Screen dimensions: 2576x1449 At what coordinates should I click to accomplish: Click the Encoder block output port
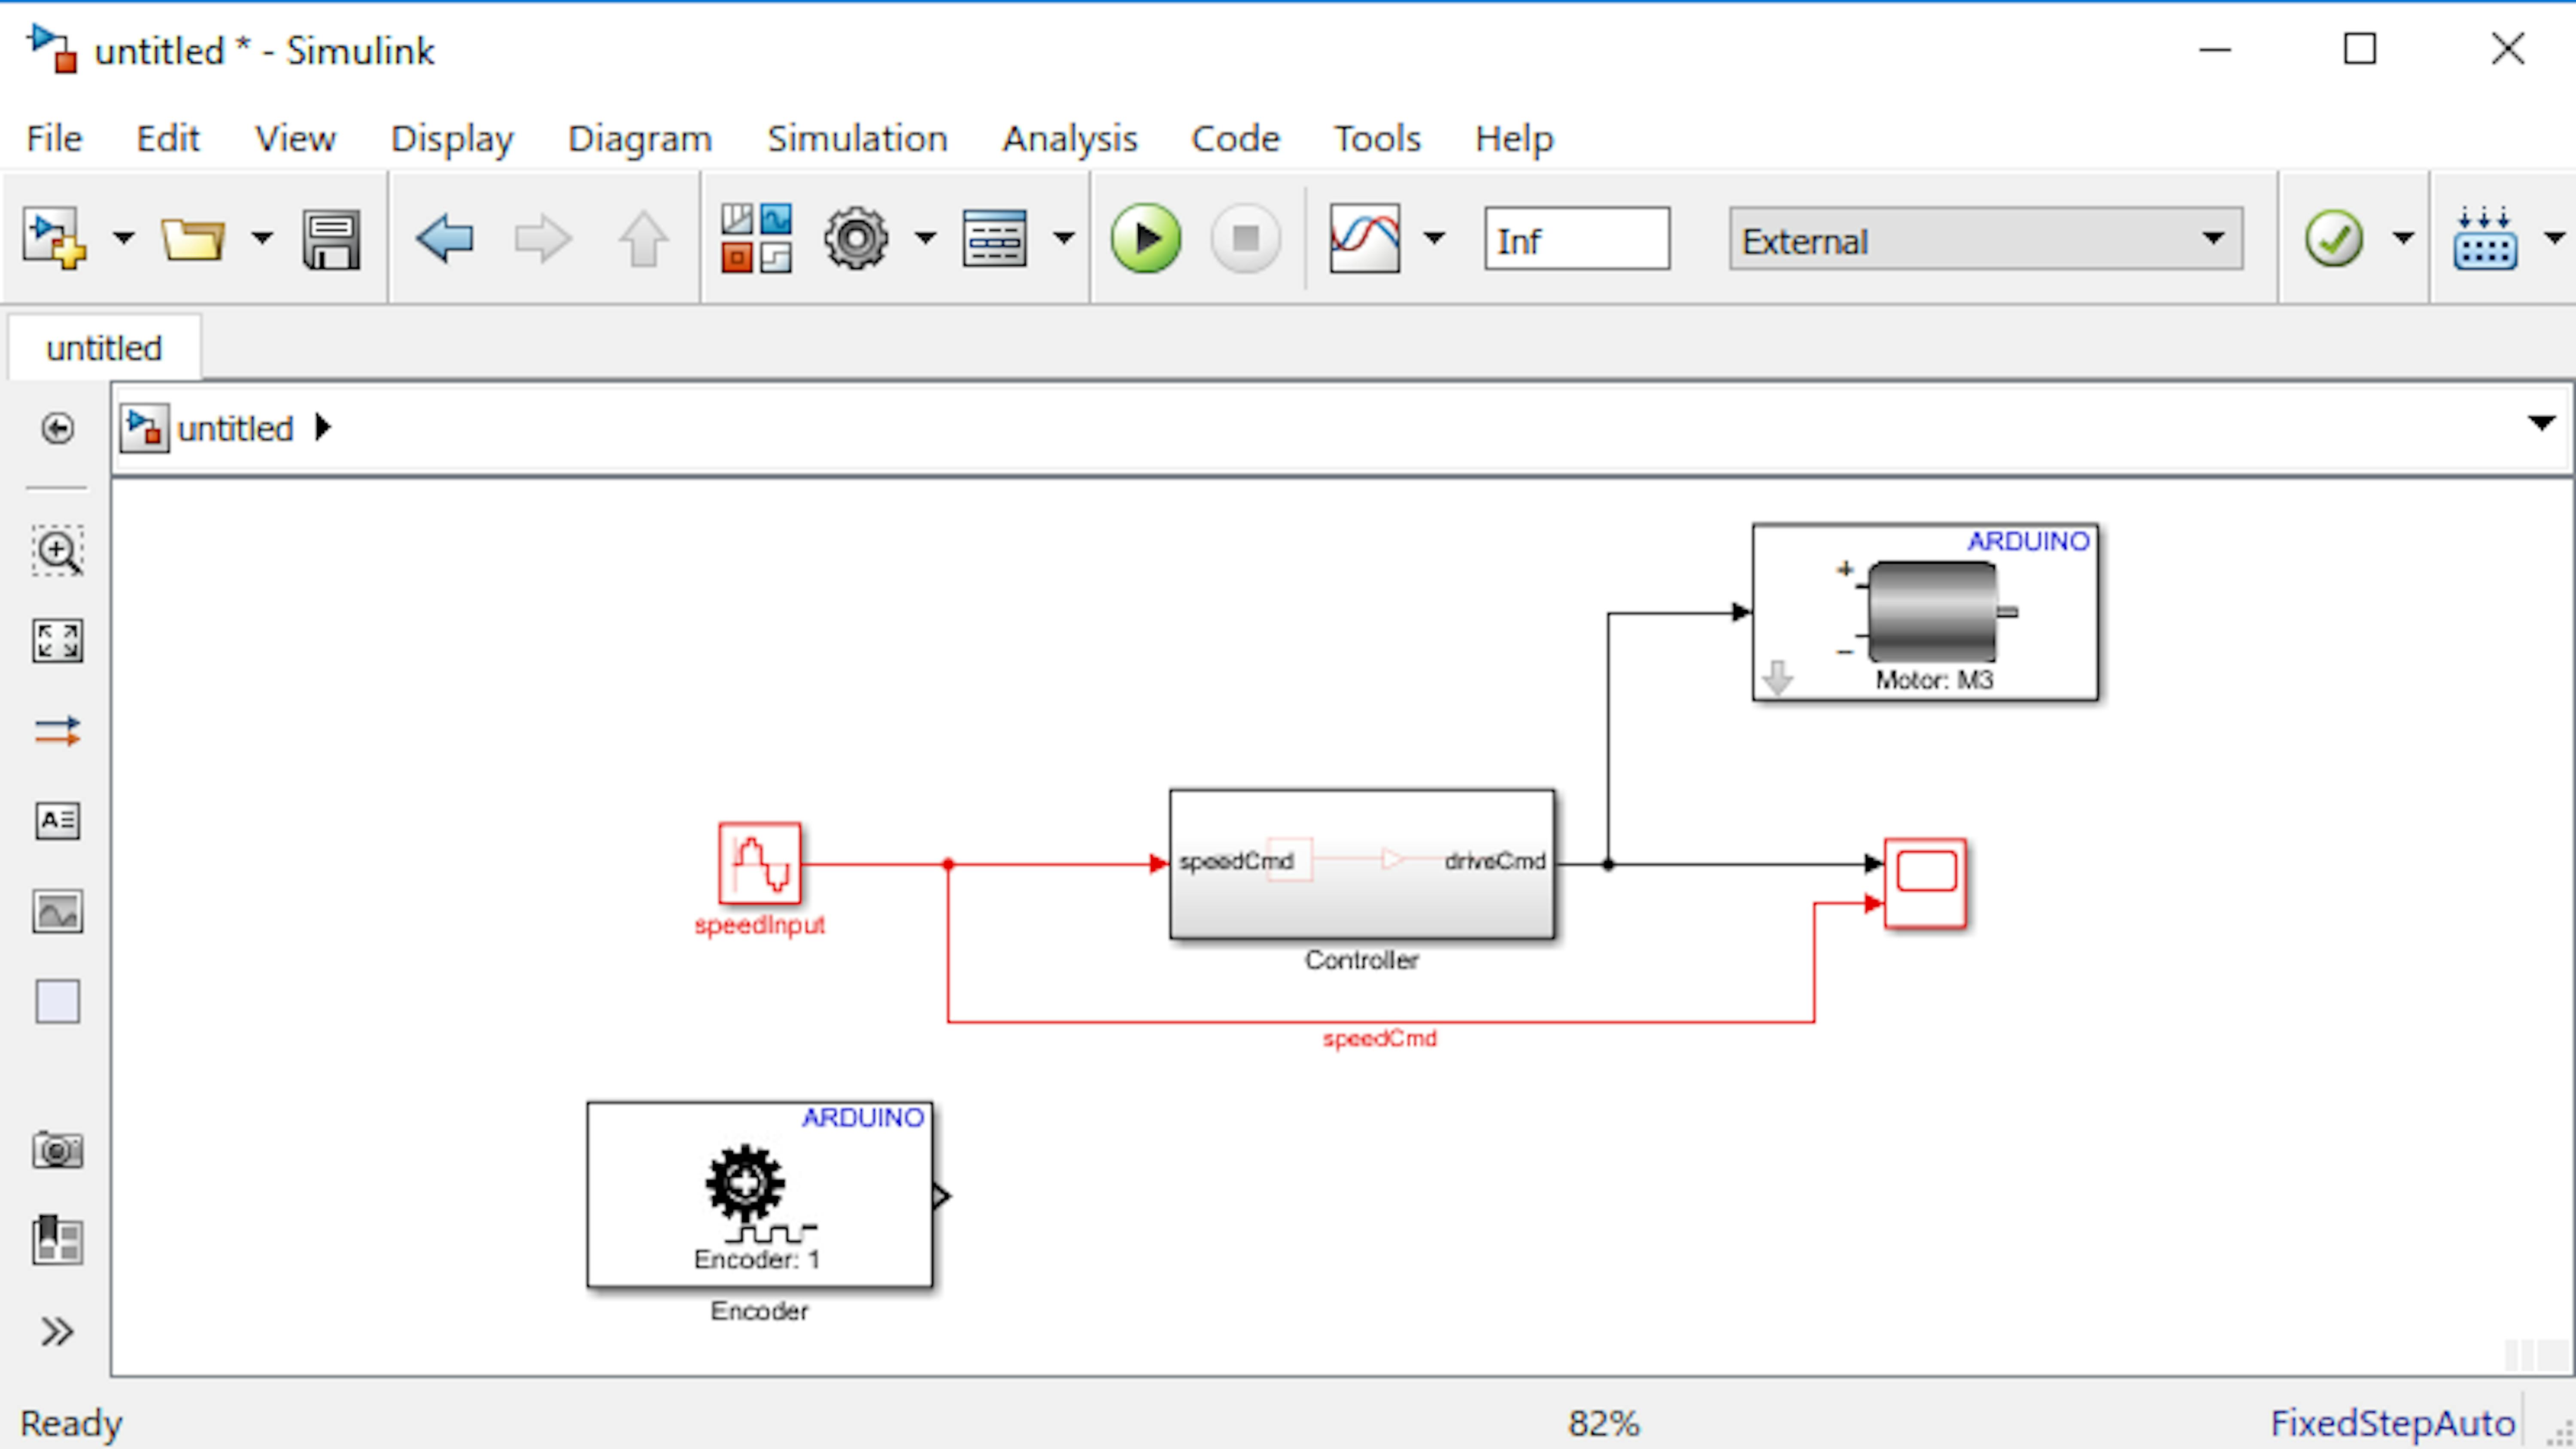[941, 1196]
